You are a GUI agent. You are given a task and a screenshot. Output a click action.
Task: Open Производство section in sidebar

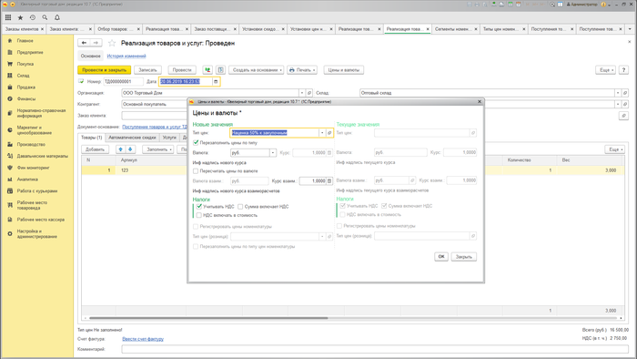31,144
